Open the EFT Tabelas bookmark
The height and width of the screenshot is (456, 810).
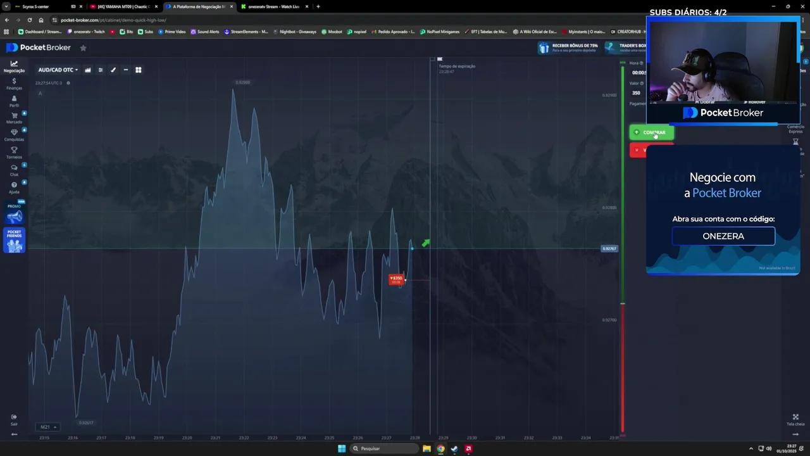486,32
